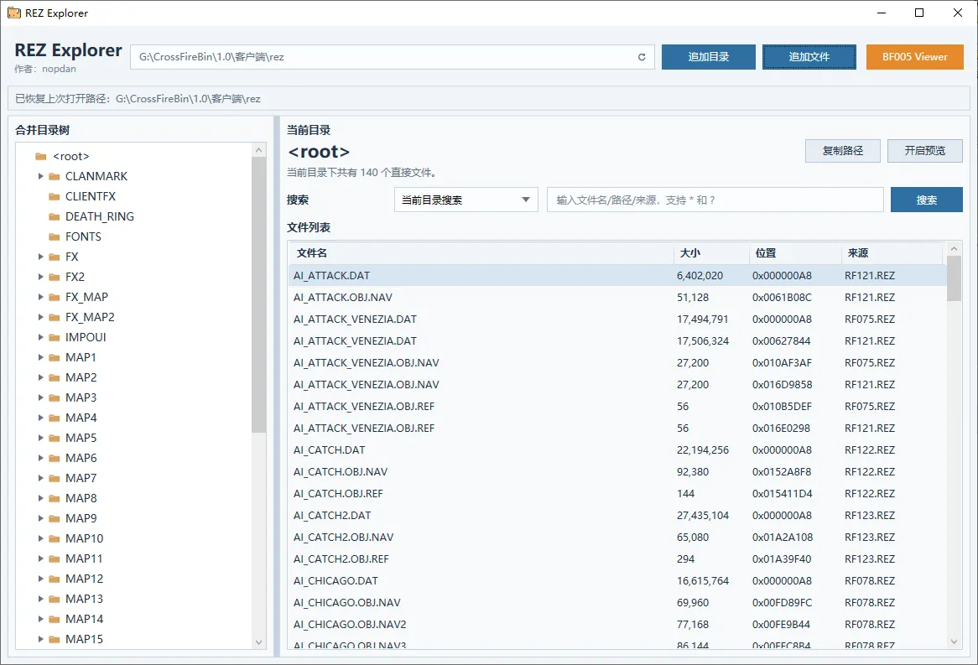Image resolution: width=978 pixels, height=665 pixels.
Task: Expand the FX tree node
Action: click(x=39, y=257)
